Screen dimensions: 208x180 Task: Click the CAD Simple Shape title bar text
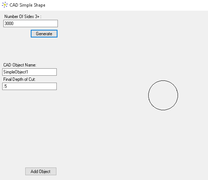point(27,5)
